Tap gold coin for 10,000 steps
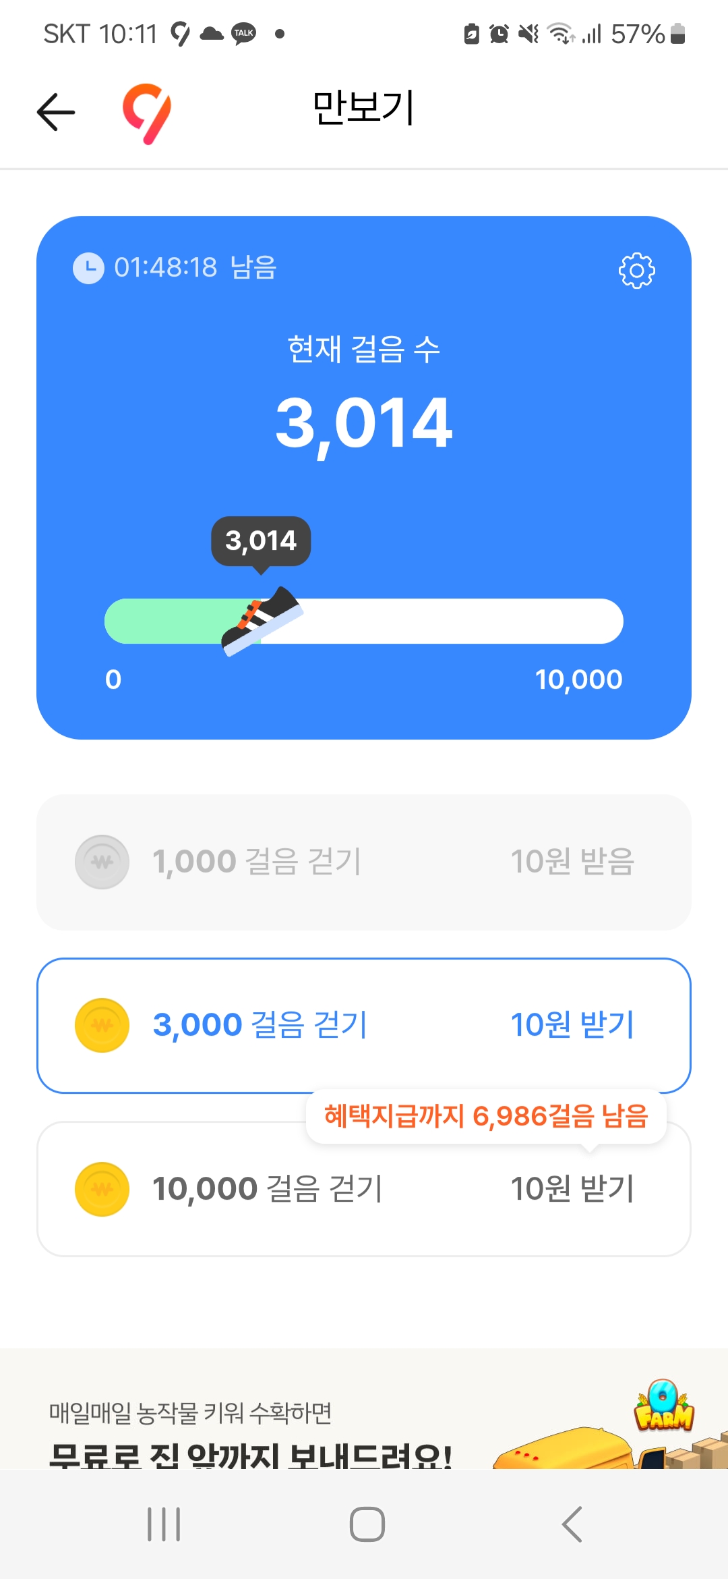 (102, 1189)
